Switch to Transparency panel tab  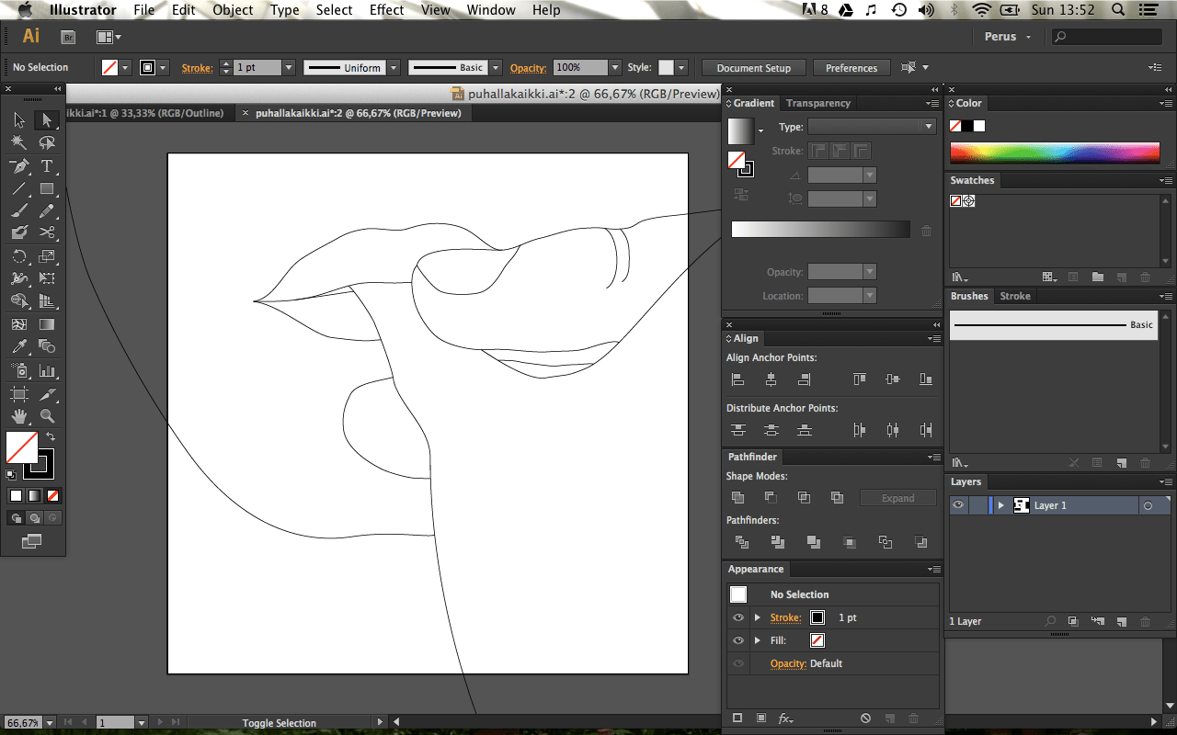point(818,103)
